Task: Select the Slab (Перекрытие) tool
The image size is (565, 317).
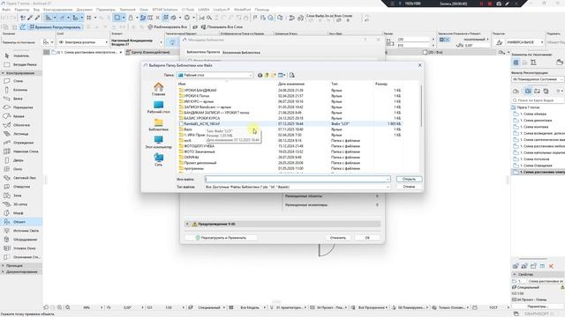Action: point(21,107)
